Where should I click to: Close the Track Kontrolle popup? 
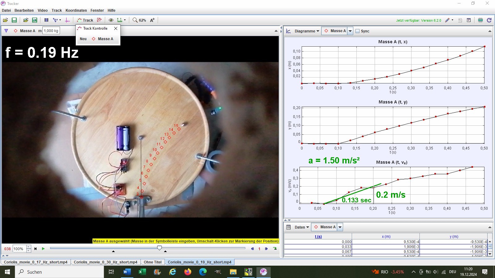click(116, 28)
